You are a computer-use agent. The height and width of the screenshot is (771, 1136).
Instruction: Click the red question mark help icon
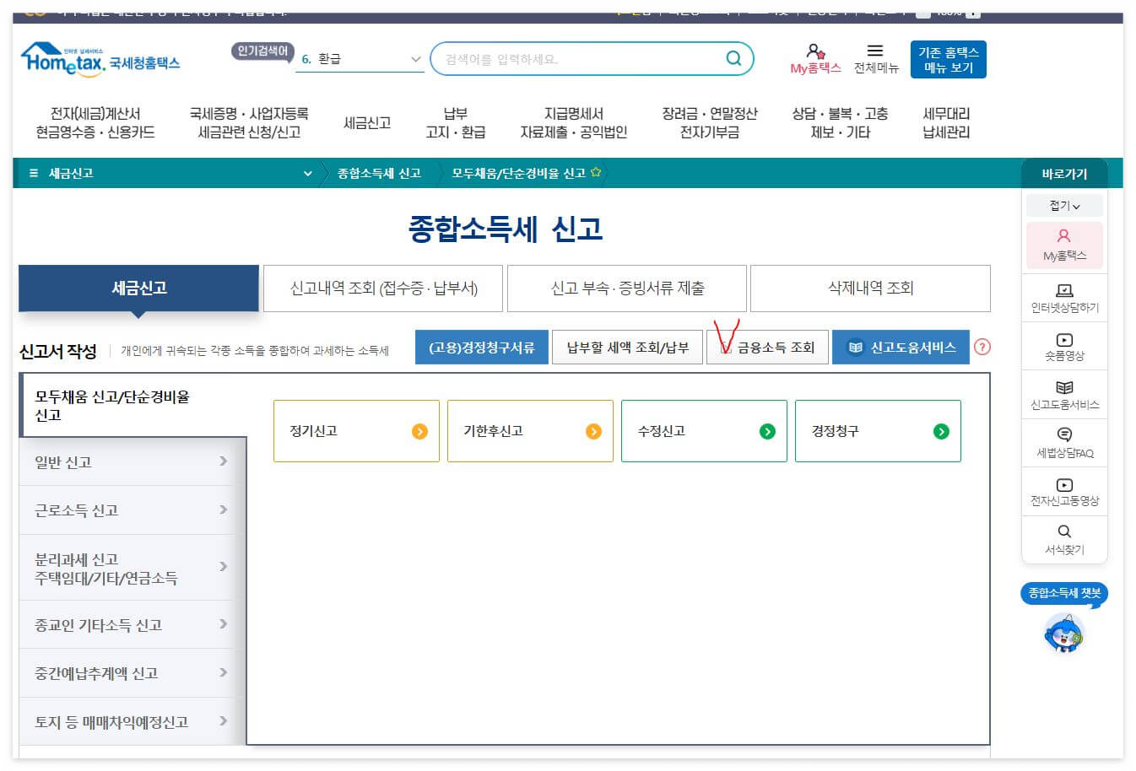[983, 347]
